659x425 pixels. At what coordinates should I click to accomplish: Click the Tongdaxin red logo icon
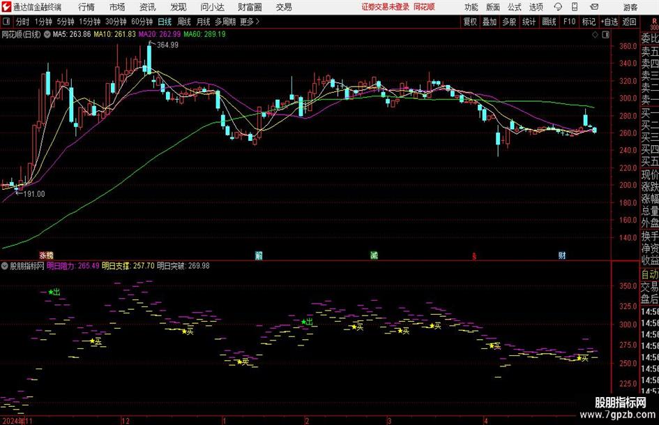(x=6, y=7)
